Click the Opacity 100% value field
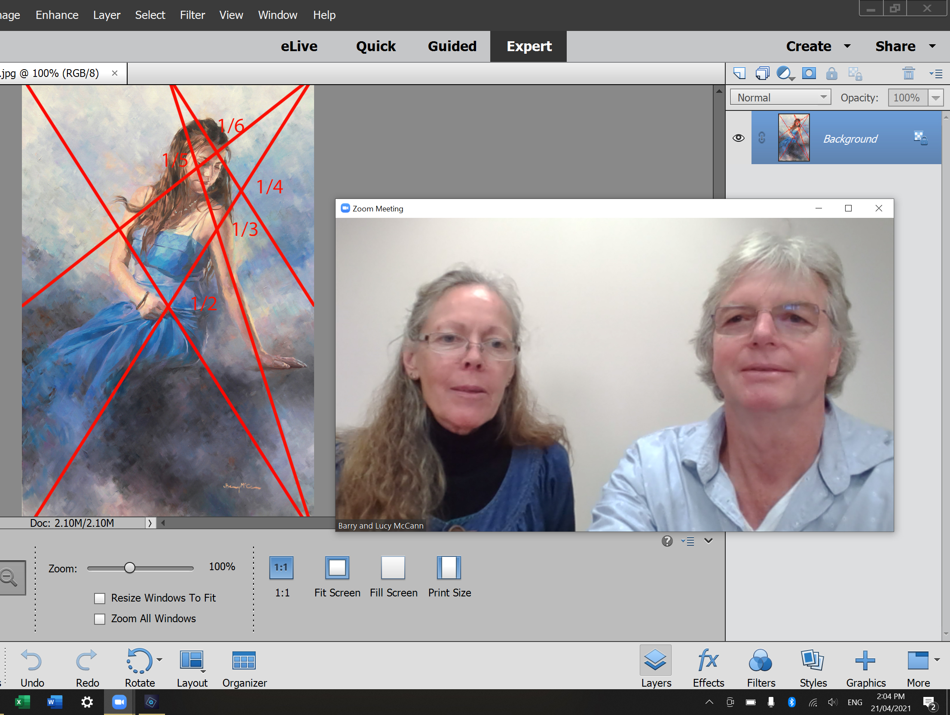The image size is (950, 715). pyautogui.click(x=907, y=98)
